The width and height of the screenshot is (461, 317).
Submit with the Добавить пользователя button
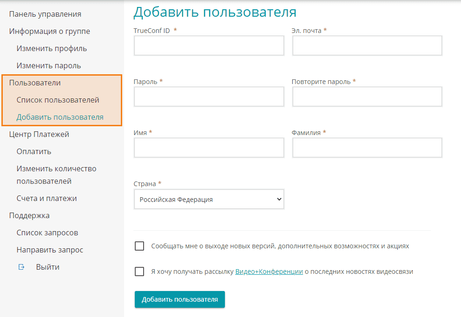180,299
